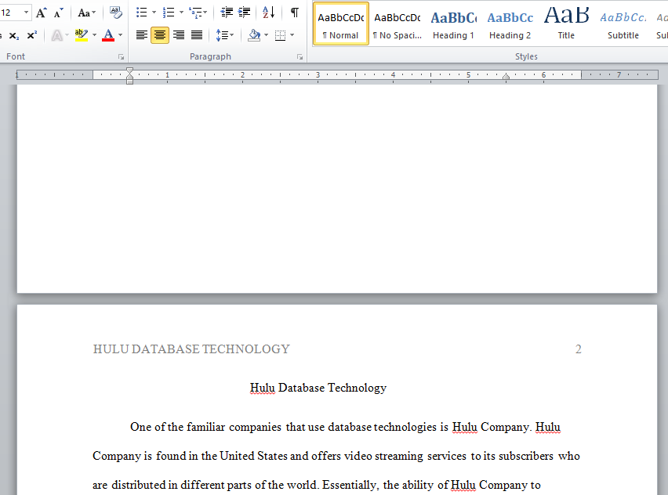Click inside the font size box
Image resolution: width=668 pixels, height=495 pixels.
11,13
